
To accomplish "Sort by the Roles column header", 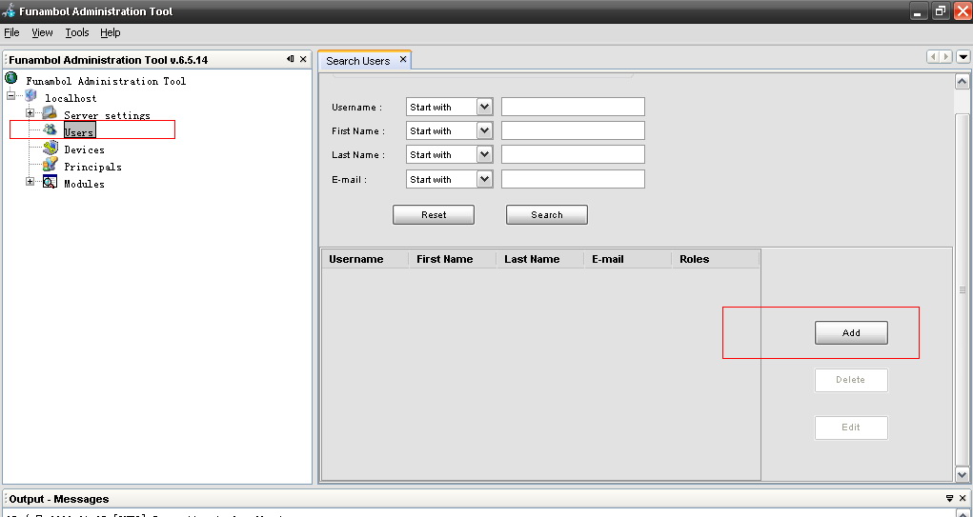I will click(716, 259).
